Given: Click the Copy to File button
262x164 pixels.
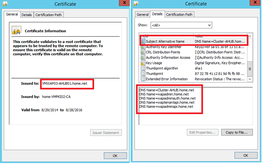Looking at the screenshot, I should coord(237,132).
